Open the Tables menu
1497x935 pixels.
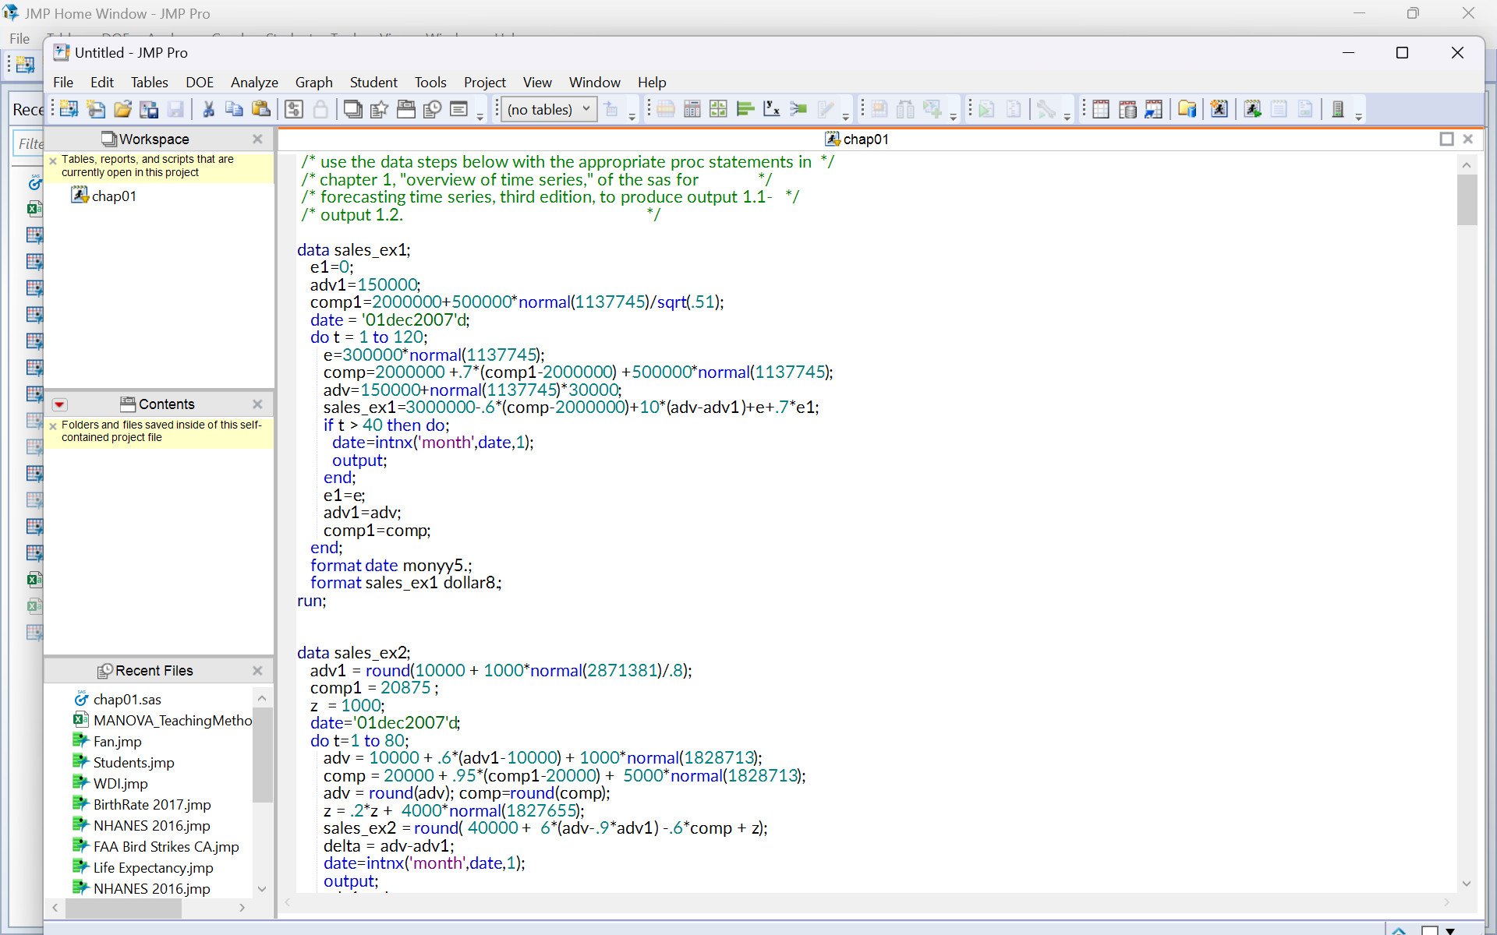(149, 83)
